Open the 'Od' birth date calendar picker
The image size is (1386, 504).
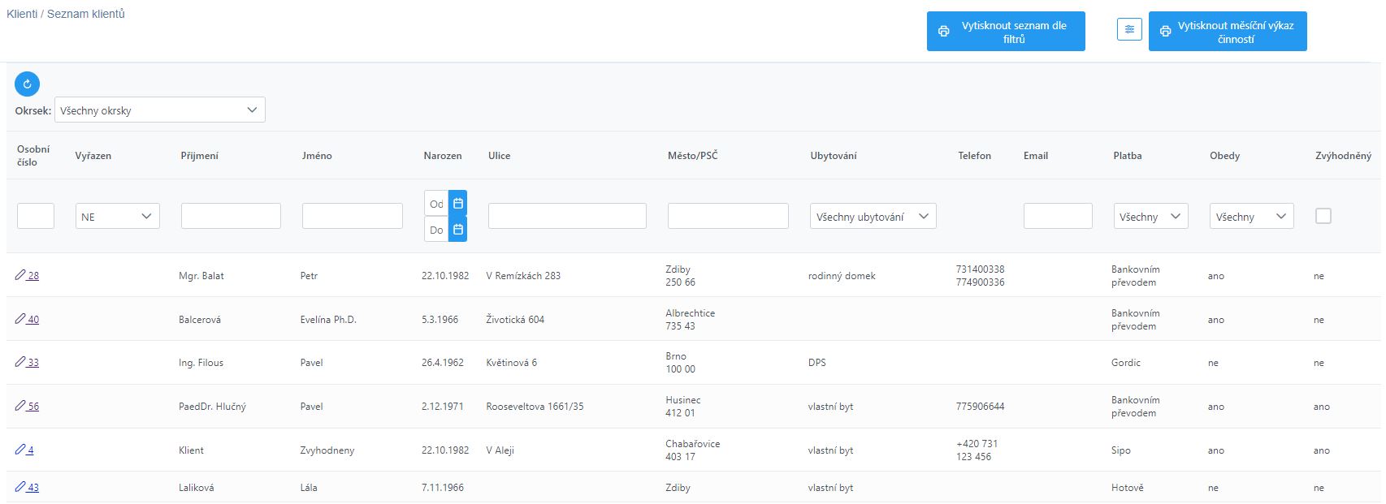458,203
